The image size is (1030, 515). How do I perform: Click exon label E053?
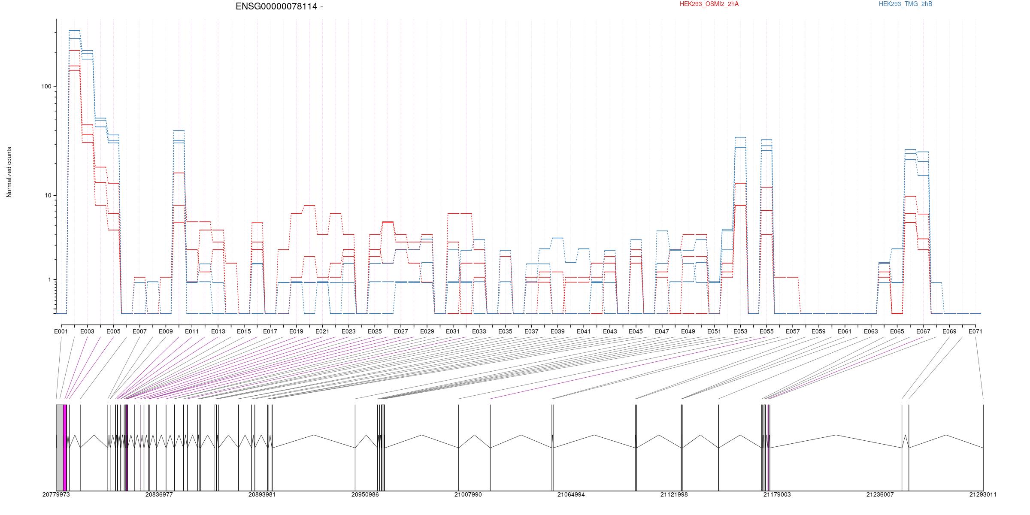pyautogui.click(x=740, y=331)
